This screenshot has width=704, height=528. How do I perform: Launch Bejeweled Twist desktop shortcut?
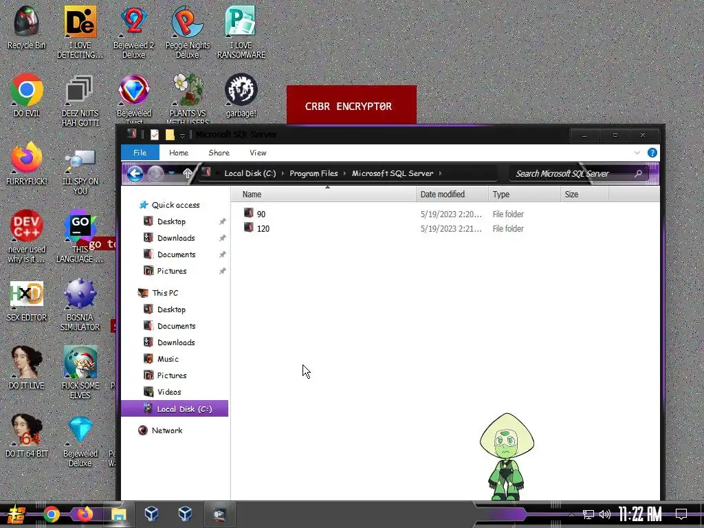tap(134, 98)
